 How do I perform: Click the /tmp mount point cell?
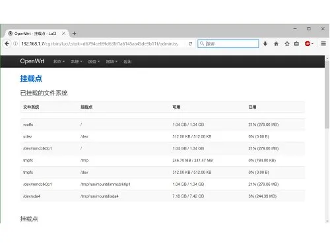click(x=84, y=160)
